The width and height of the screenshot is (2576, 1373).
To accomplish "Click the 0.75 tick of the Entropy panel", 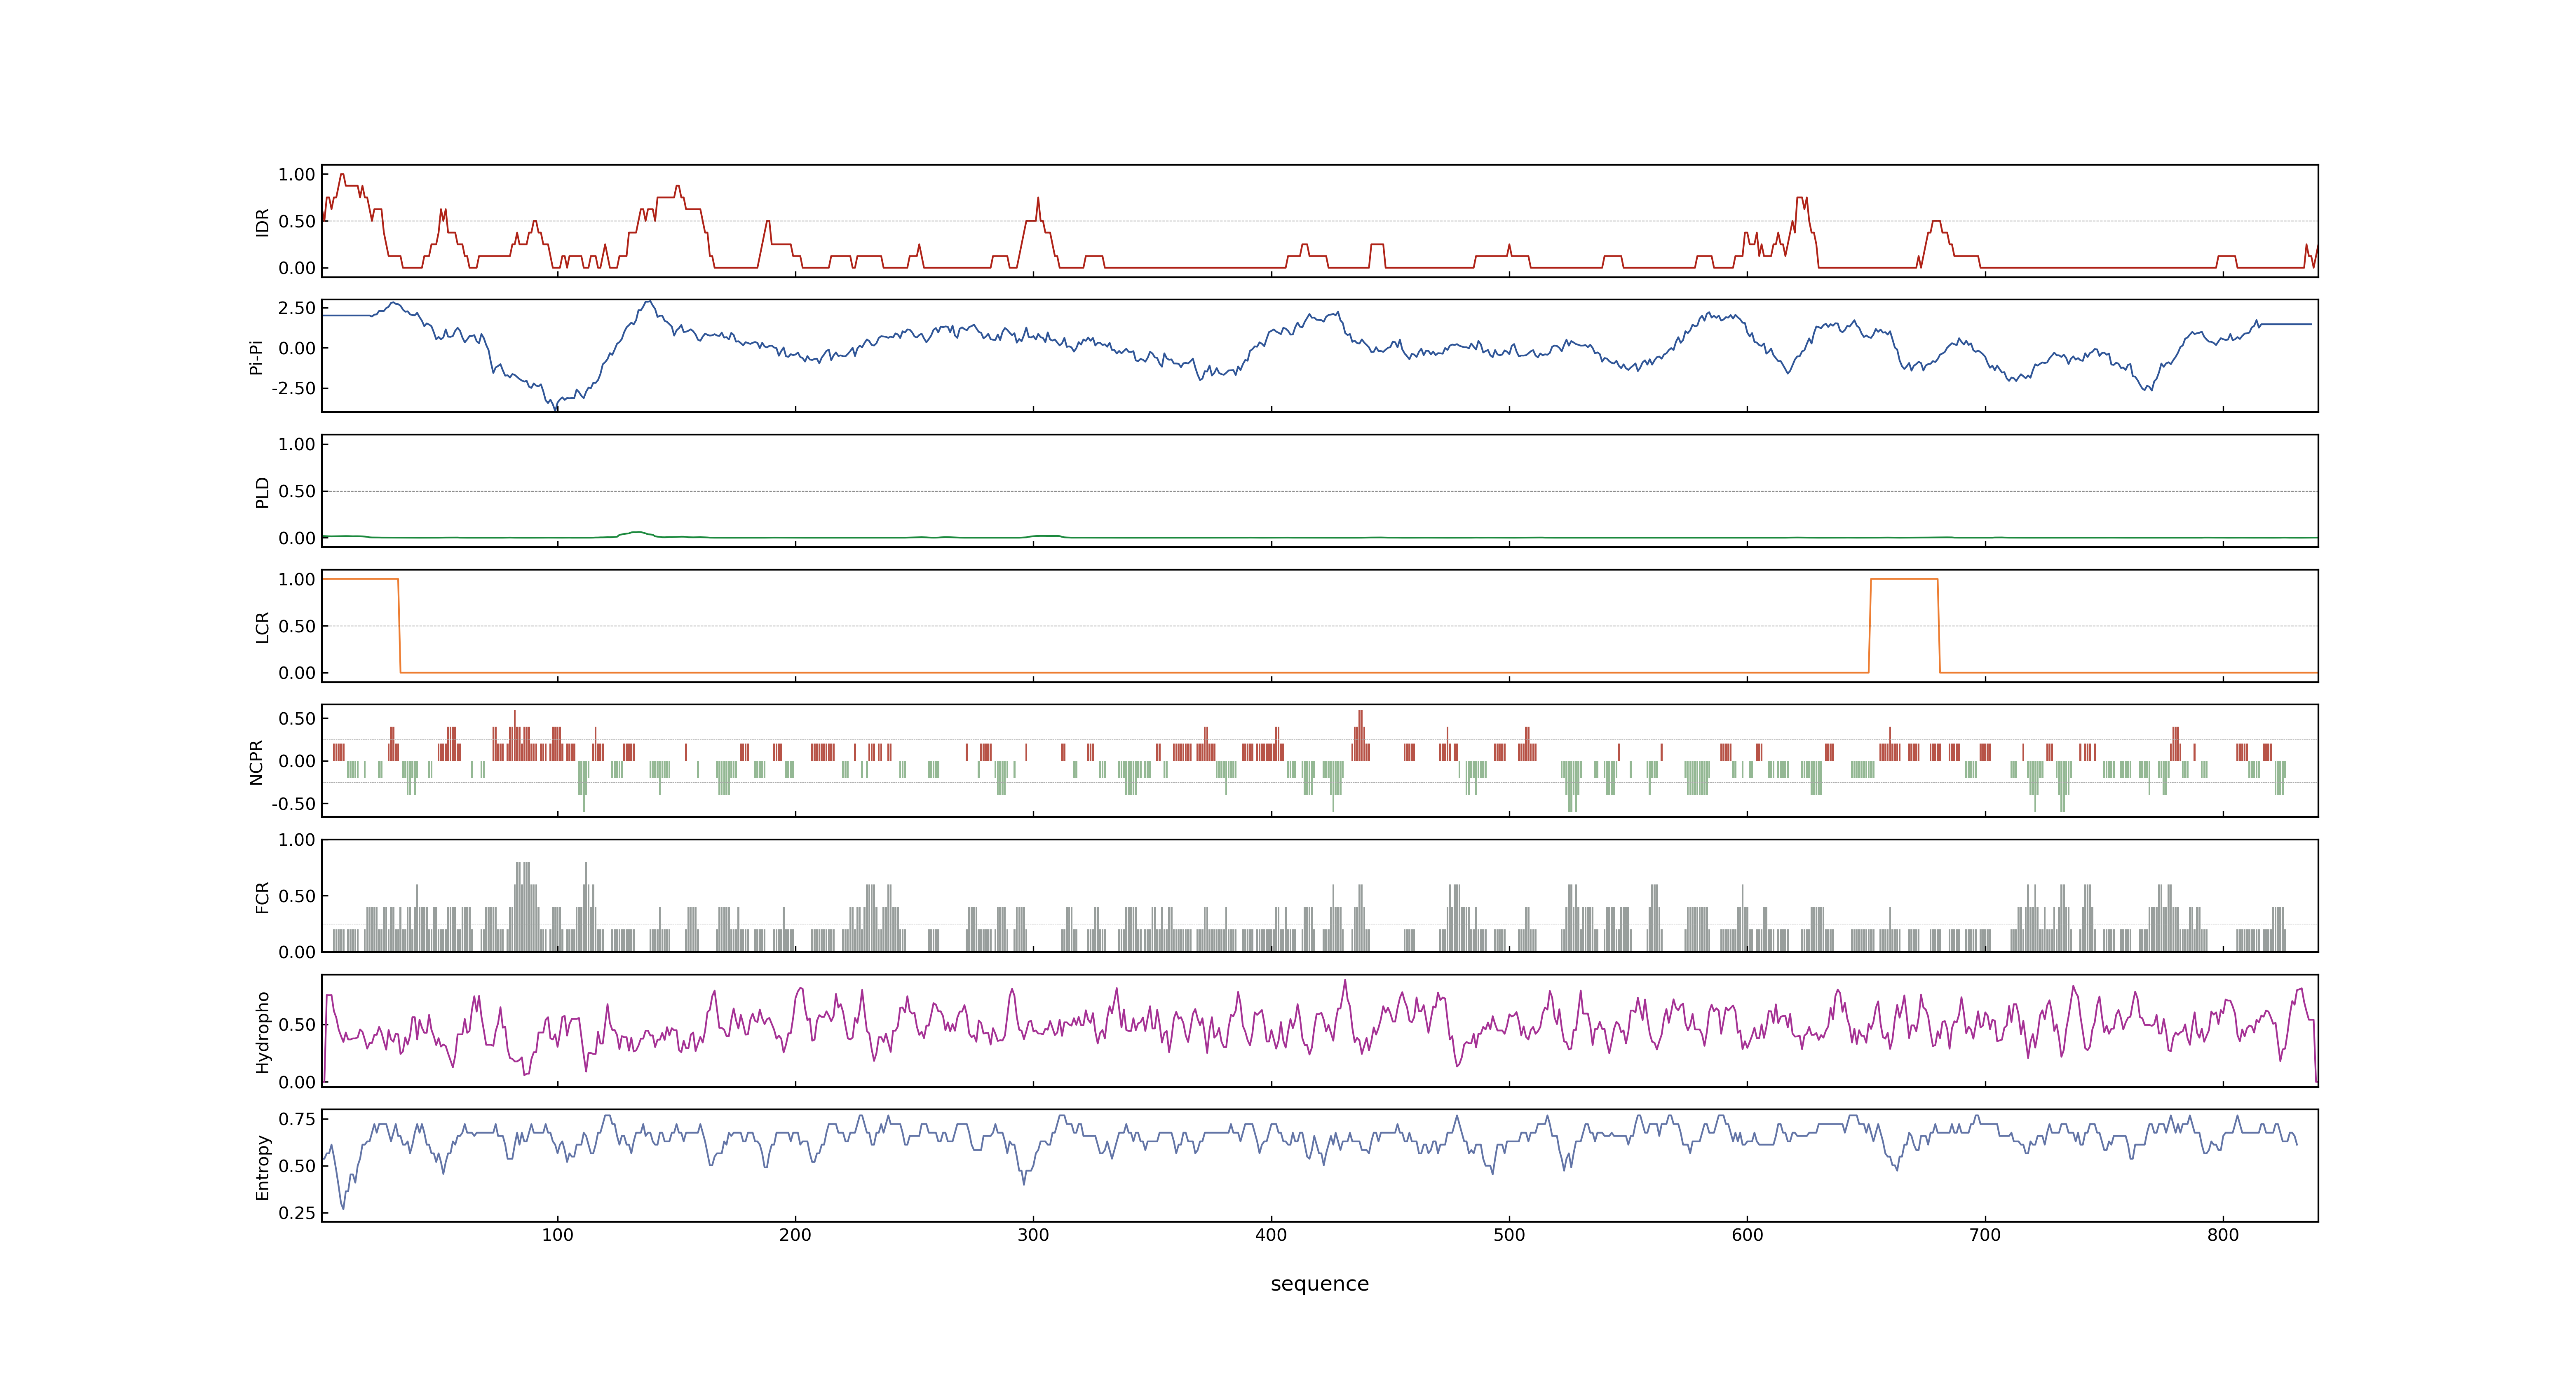I will click(297, 1119).
